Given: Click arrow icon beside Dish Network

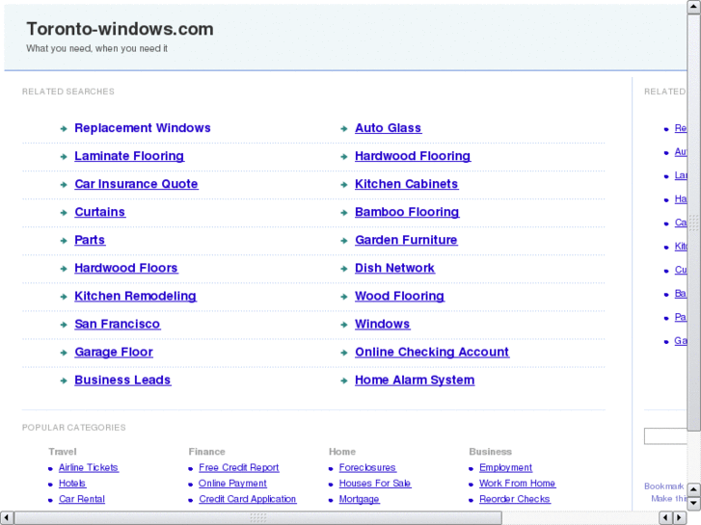Looking at the screenshot, I should [344, 269].
